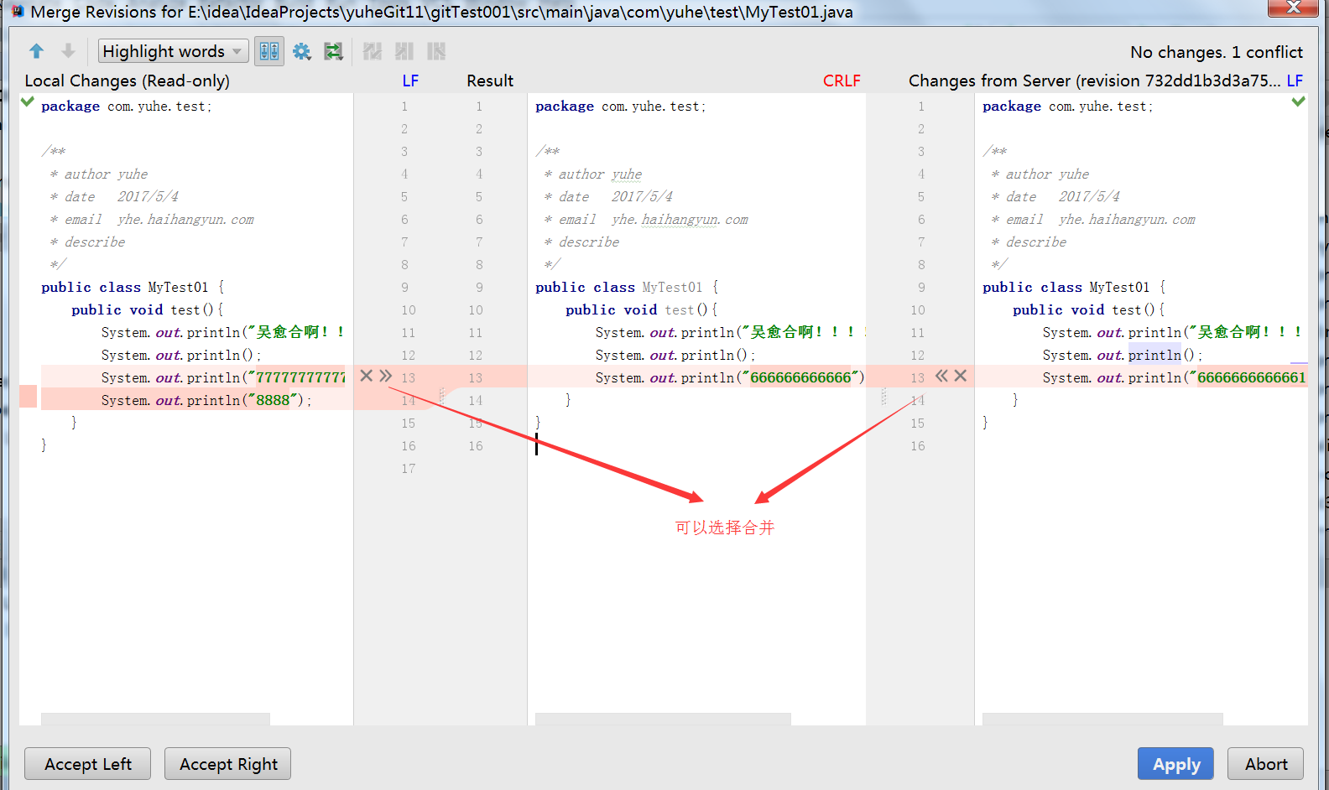Viewport: 1329px width, 790px height.
Task: Apply non-conflicting changes from left icon
Action: tap(404, 51)
